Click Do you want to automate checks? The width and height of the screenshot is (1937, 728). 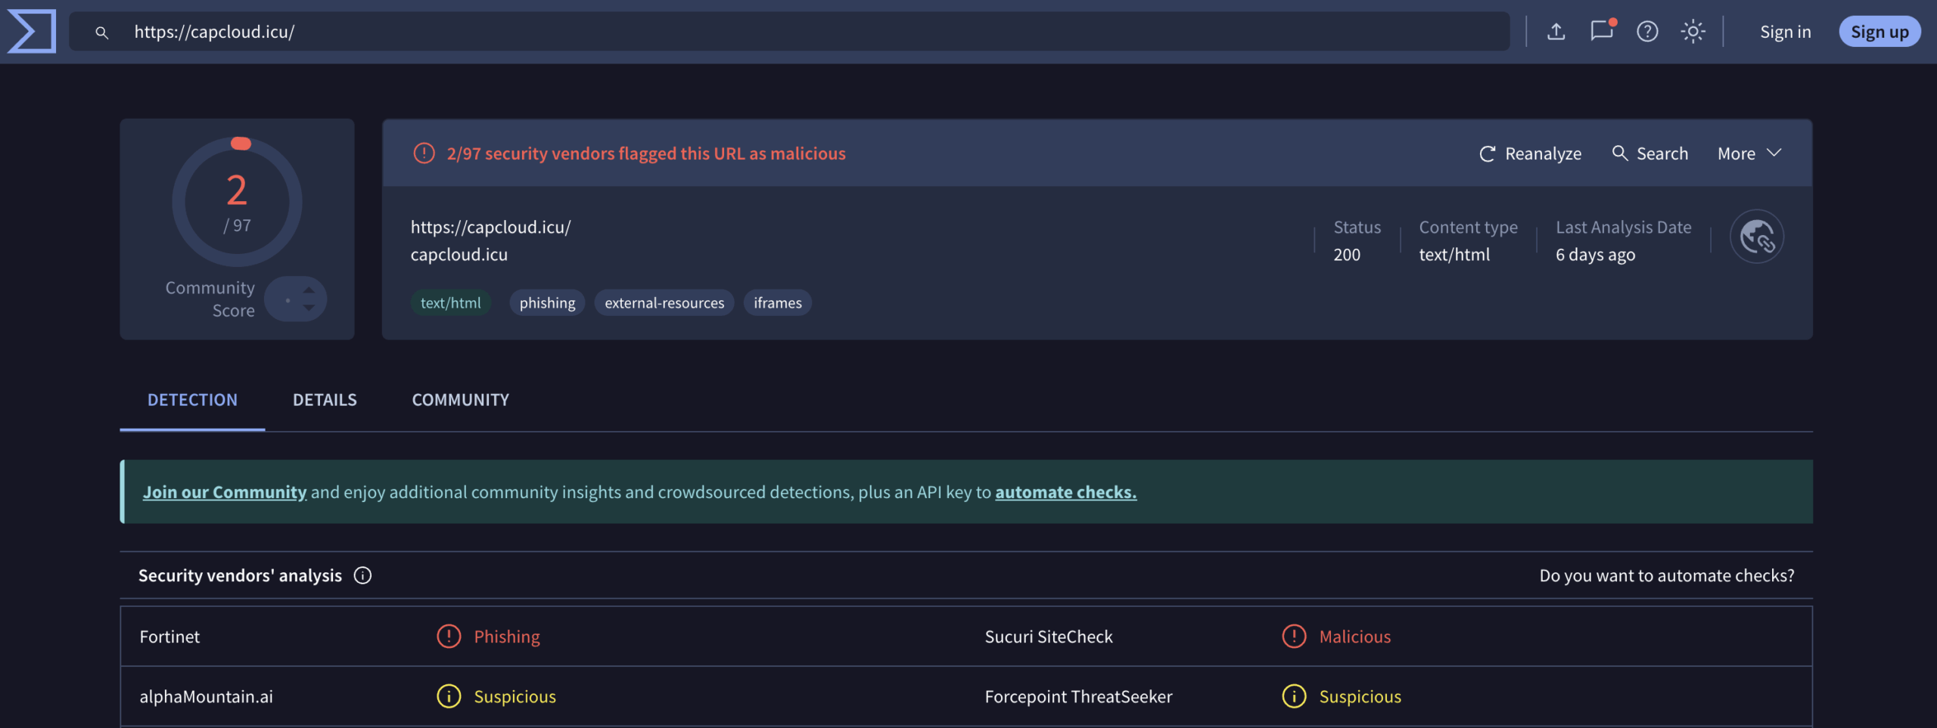[x=1666, y=576]
